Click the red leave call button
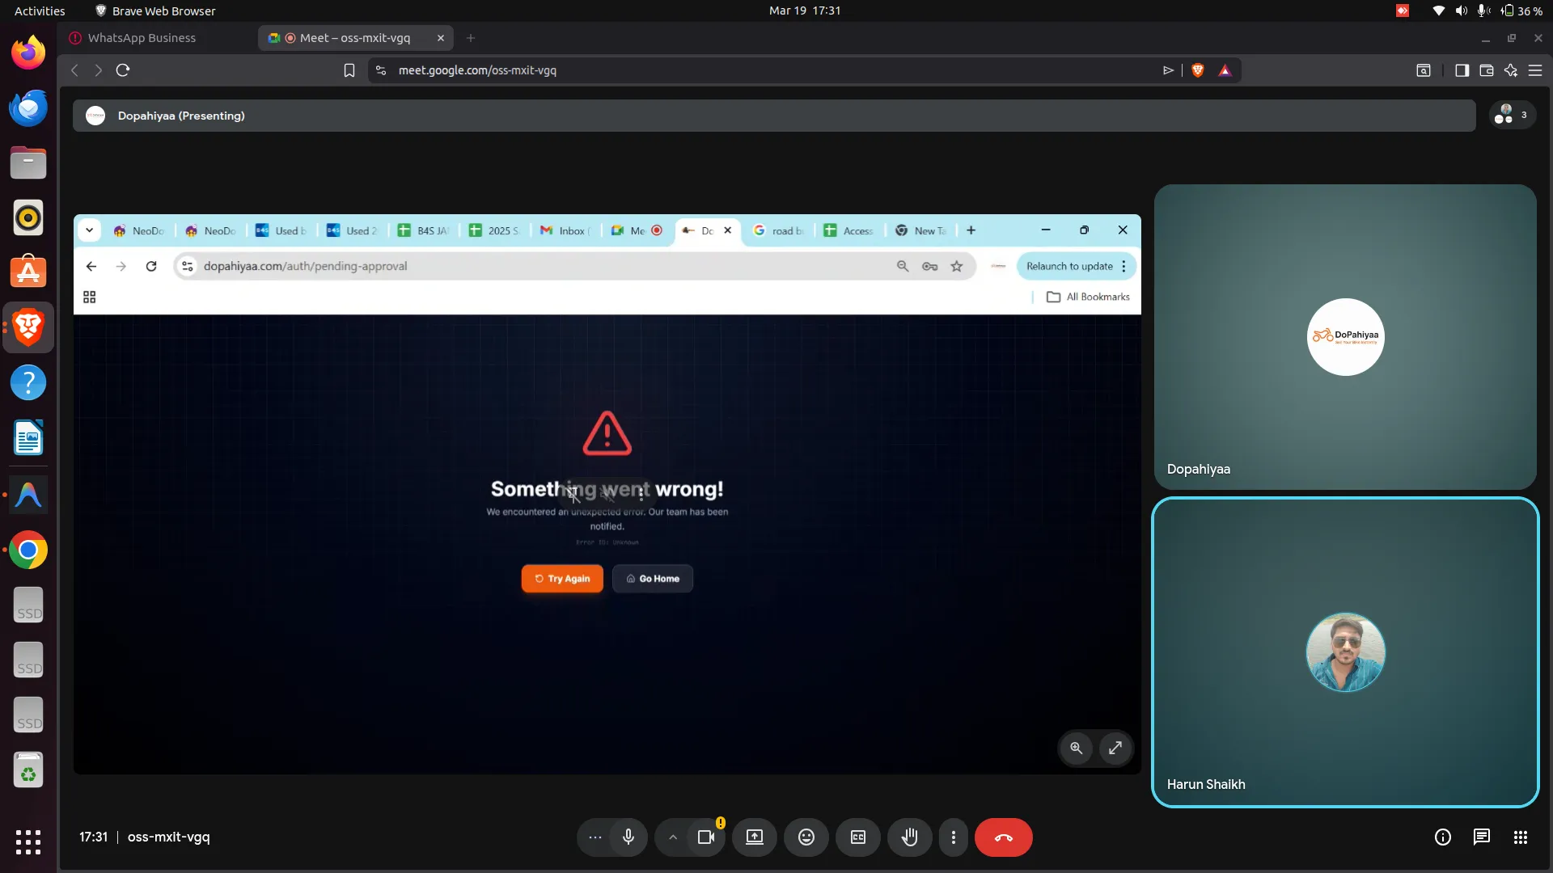This screenshot has width=1553, height=873. 1003,837
